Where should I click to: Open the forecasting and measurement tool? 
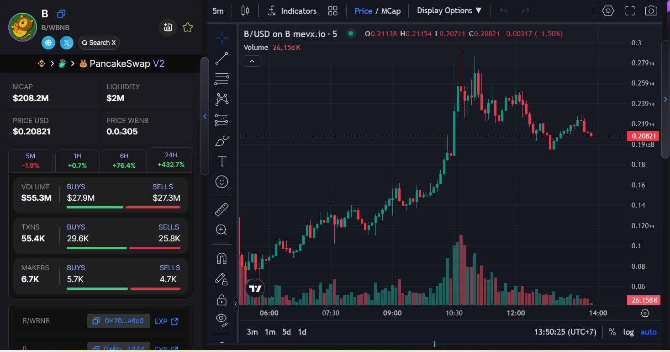click(x=222, y=120)
